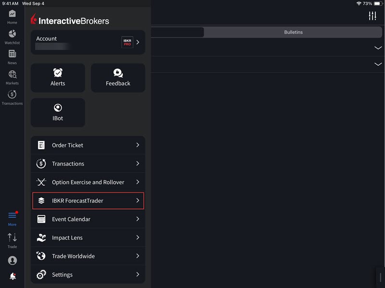Tap the More hamburger menu icon
385x288 pixels.
(13, 215)
